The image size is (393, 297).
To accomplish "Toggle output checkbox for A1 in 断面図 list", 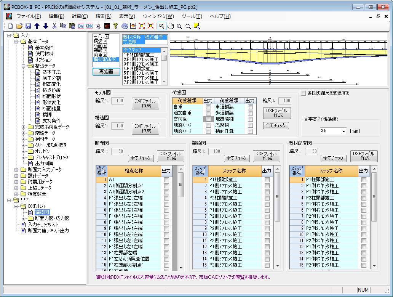I will coord(166,180).
